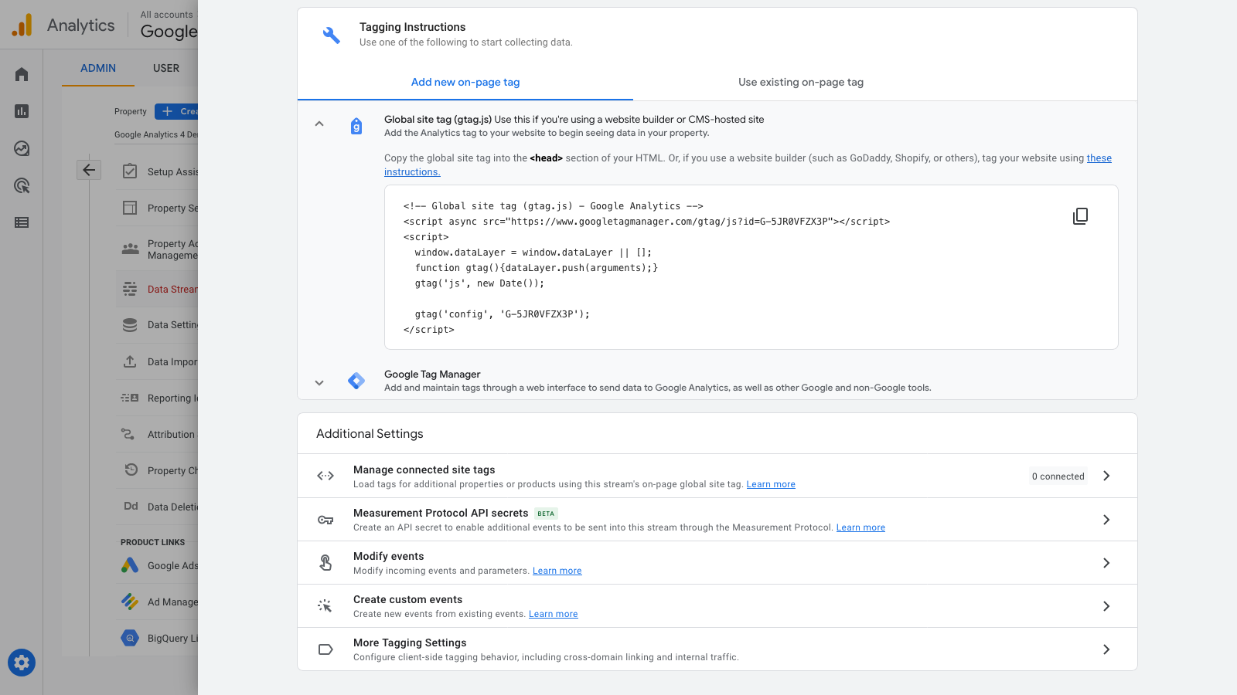1237x695 pixels.
Task: Click the BigQuery linking icon
Action: point(130,638)
